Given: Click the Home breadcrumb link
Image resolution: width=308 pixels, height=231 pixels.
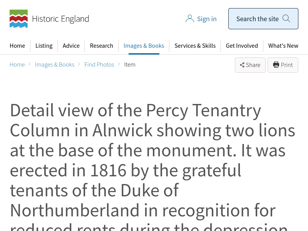Looking at the screenshot, I should point(17,65).
